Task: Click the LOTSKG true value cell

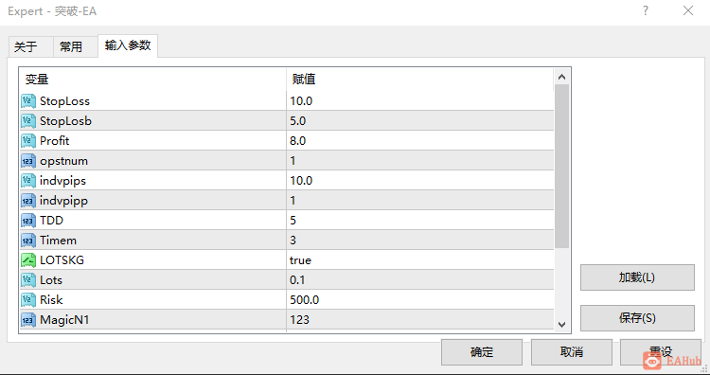Action: pyautogui.click(x=420, y=260)
